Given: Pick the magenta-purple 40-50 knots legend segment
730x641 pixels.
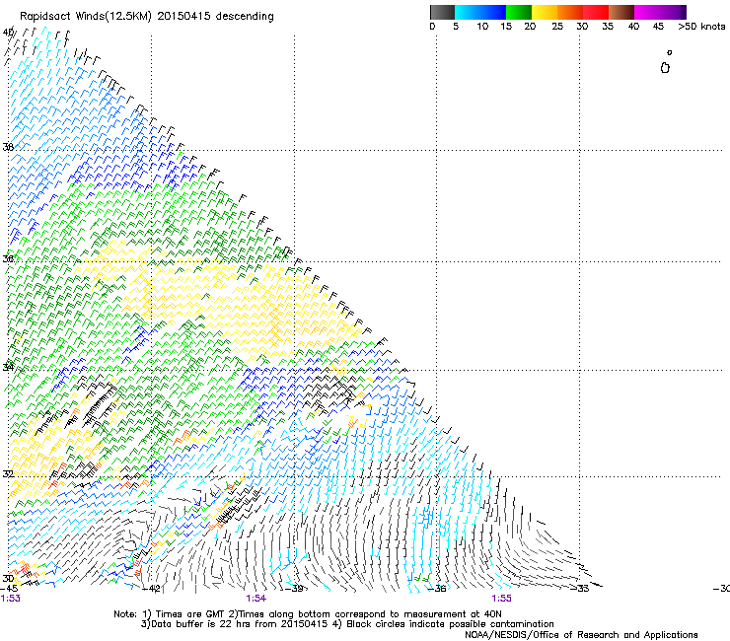Looking at the screenshot, I should 660,12.
